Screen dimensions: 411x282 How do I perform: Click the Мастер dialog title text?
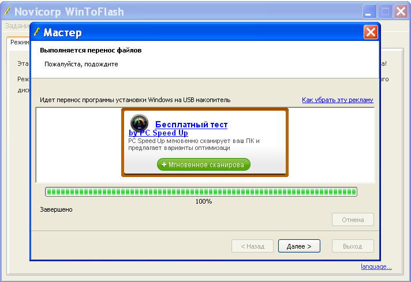point(62,32)
